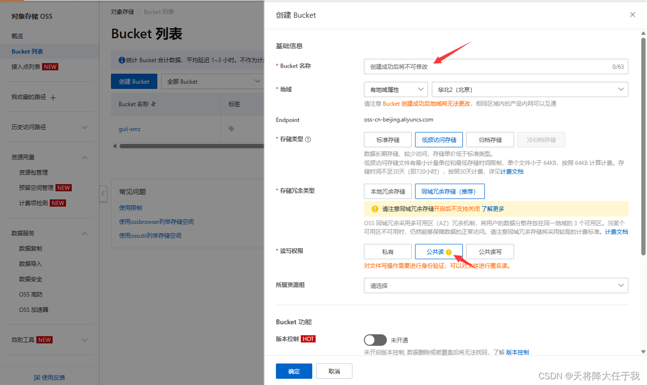
Task: Click the blue 创建 Bucket button
Action: (x=134, y=81)
